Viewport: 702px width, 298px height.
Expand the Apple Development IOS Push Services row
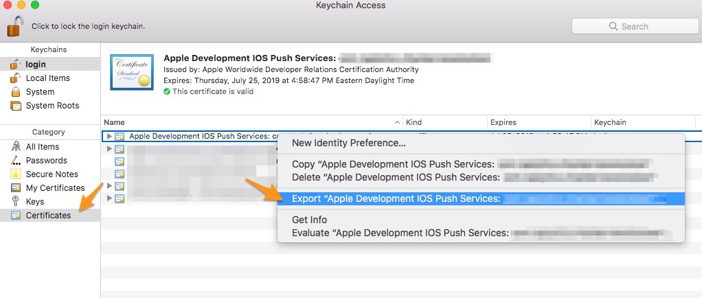pos(109,136)
